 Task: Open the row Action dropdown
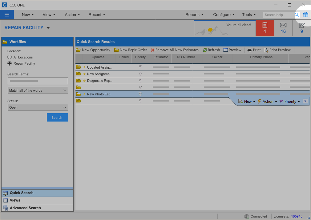[267, 102]
